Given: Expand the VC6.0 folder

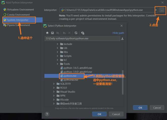Looking at the screenshot, I should 54,88.
